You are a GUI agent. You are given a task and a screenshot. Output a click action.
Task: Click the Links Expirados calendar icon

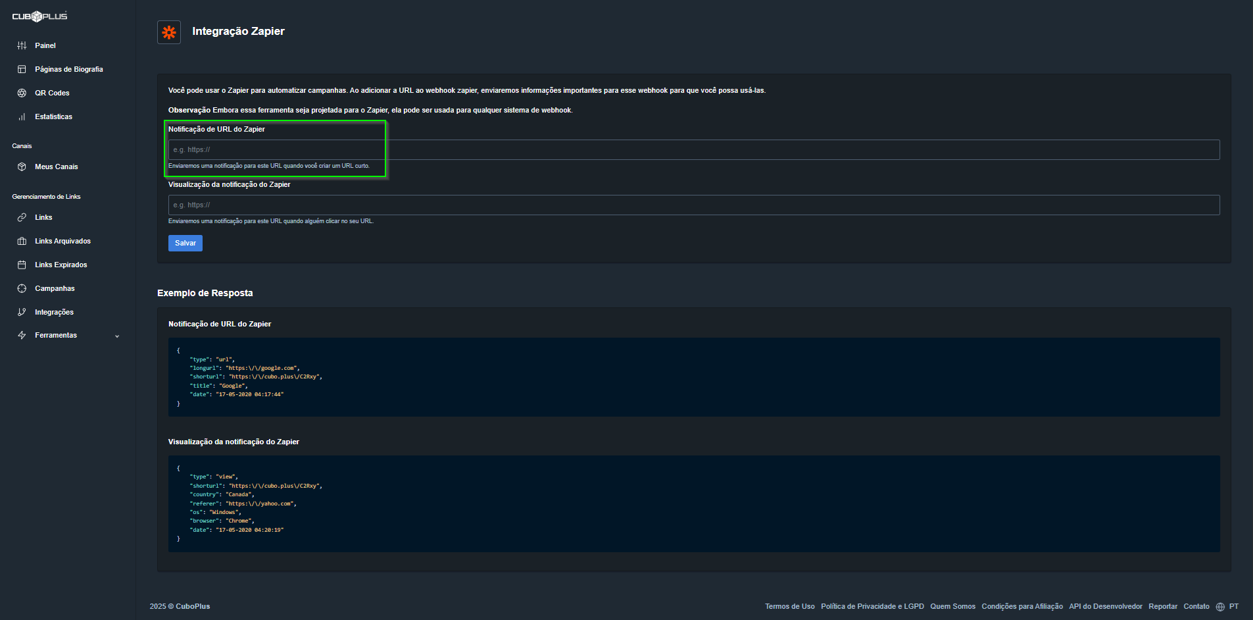tap(22, 265)
